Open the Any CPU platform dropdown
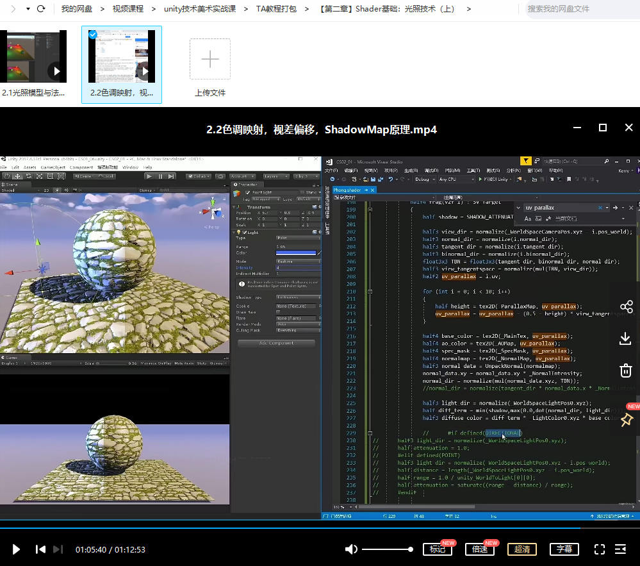 (457, 179)
